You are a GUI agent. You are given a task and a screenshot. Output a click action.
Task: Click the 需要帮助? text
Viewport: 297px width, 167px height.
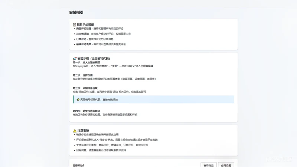(78, 166)
